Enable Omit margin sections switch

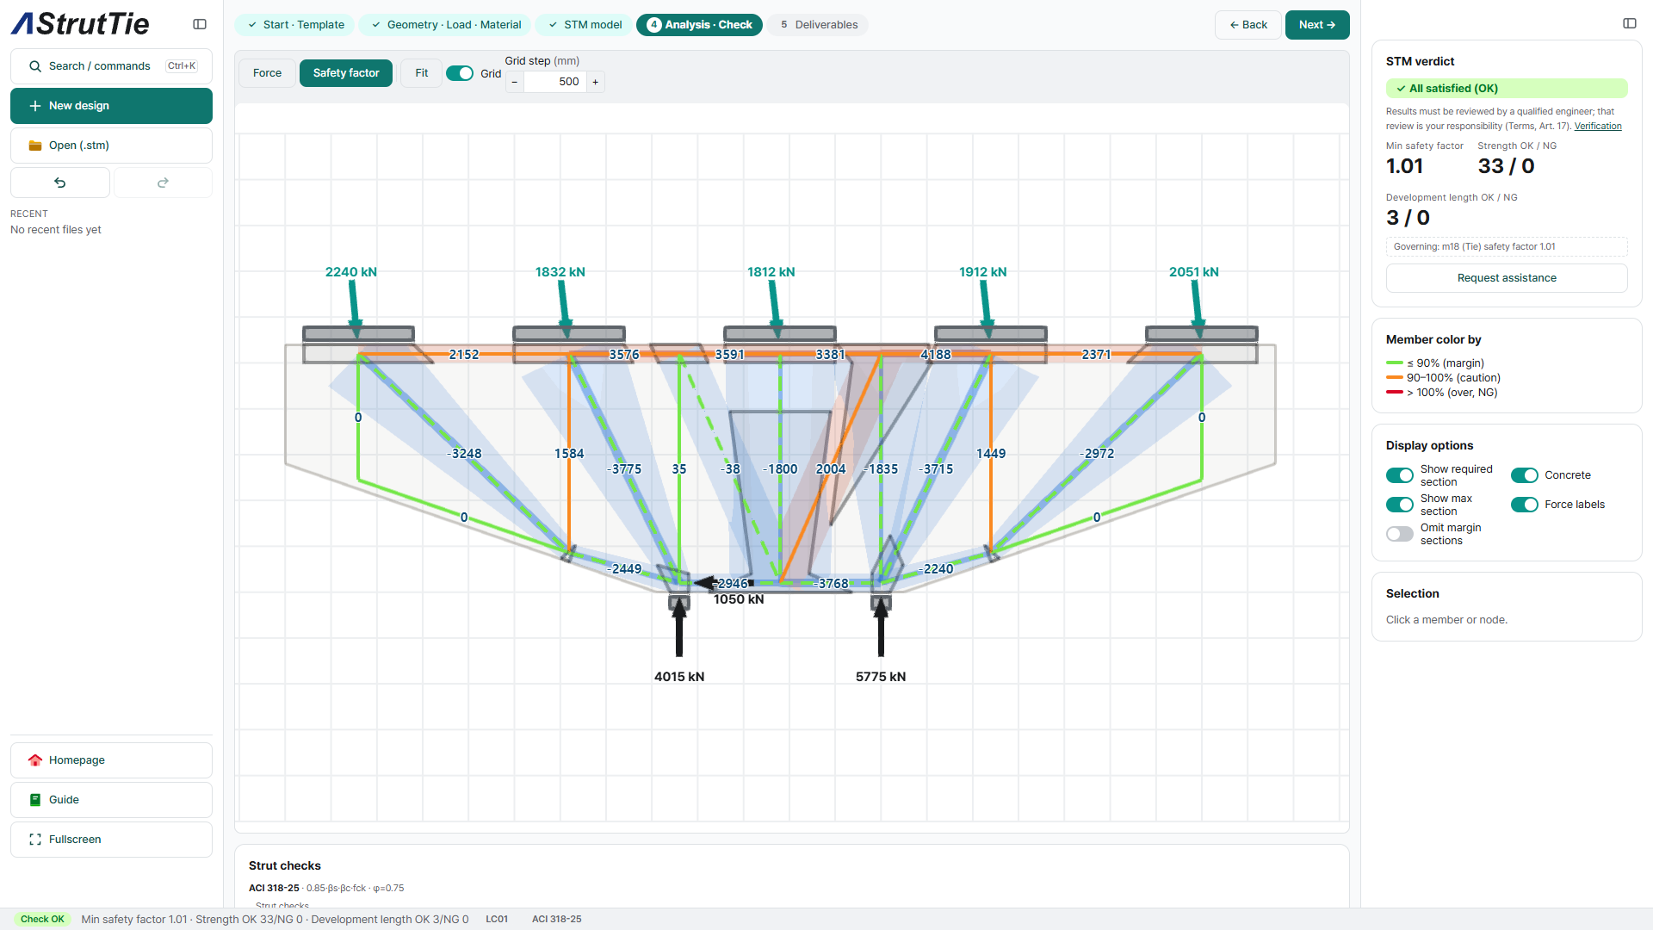click(1400, 534)
